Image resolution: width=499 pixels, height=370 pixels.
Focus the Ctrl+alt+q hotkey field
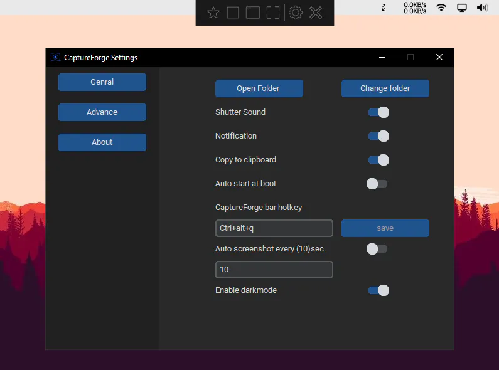pyautogui.click(x=274, y=228)
